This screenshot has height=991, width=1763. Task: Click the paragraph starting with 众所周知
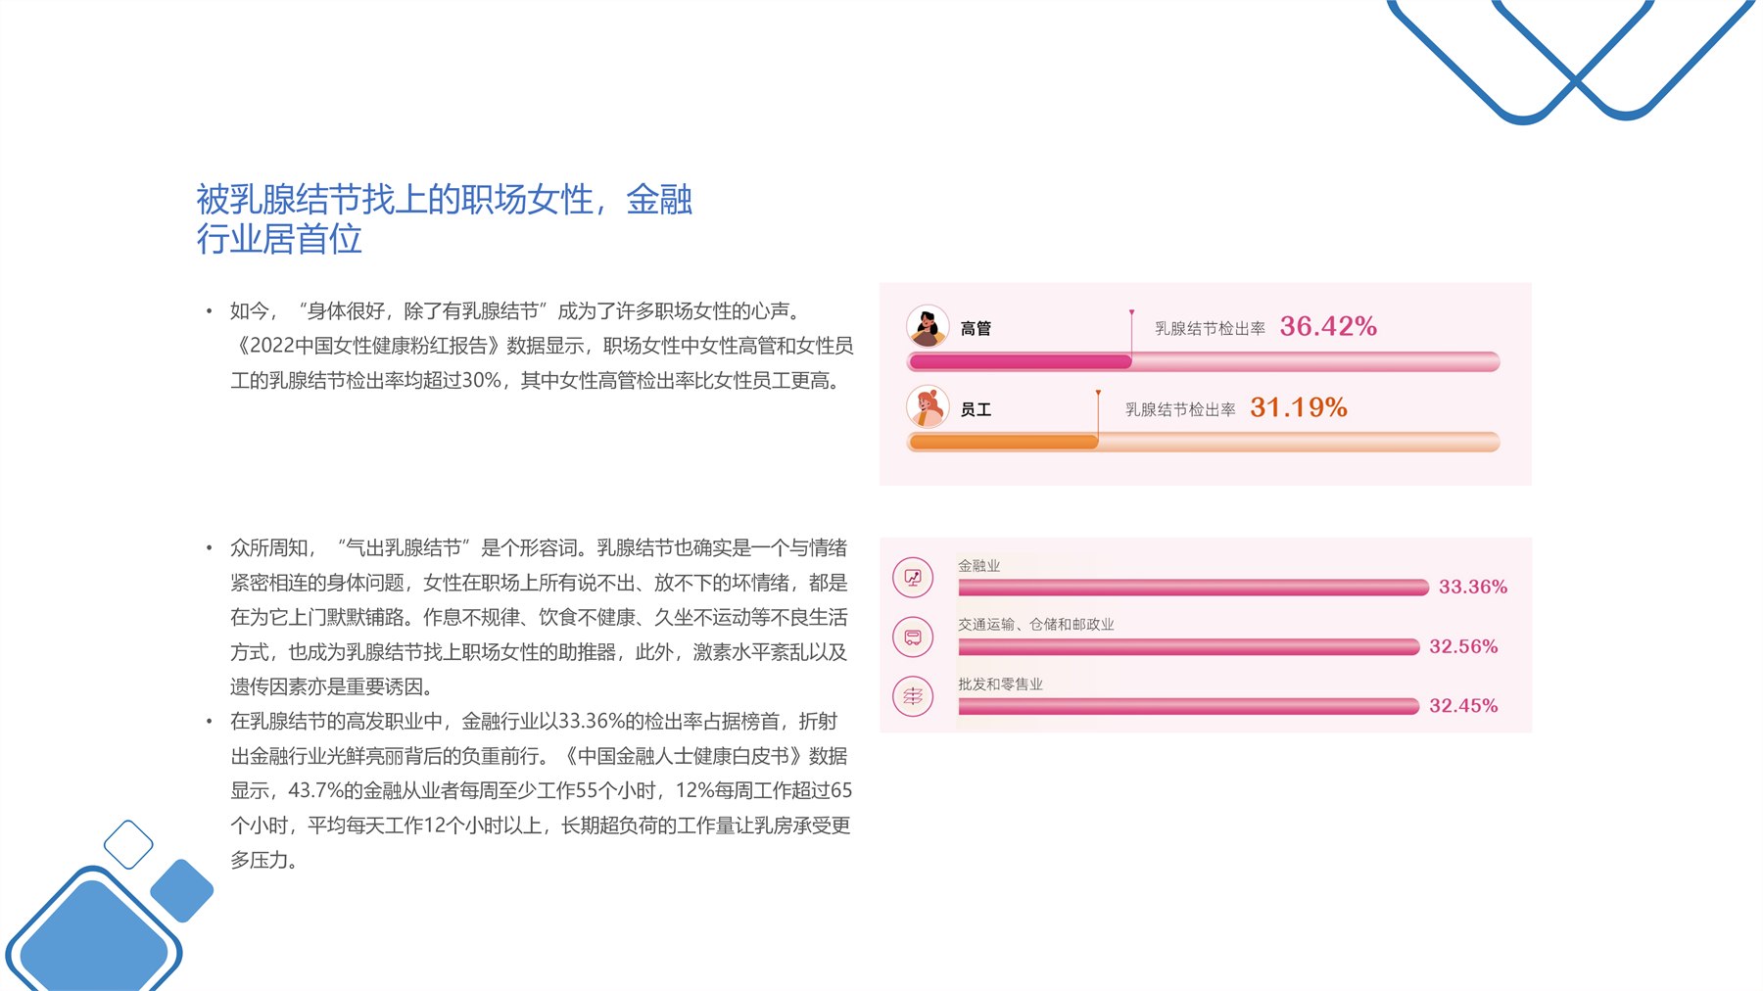[540, 617]
